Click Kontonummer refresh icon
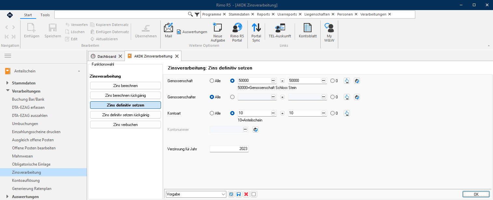 pyautogui.click(x=255, y=130)
